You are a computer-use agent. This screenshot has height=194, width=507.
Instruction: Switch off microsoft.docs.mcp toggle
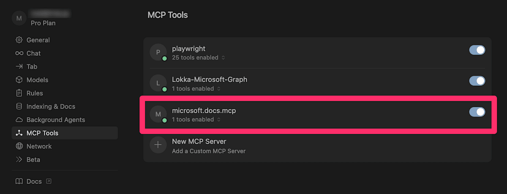pyautogui.click(x=477, y=112)
